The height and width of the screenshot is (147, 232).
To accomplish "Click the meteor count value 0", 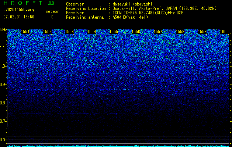I will [x=52, y=17].
